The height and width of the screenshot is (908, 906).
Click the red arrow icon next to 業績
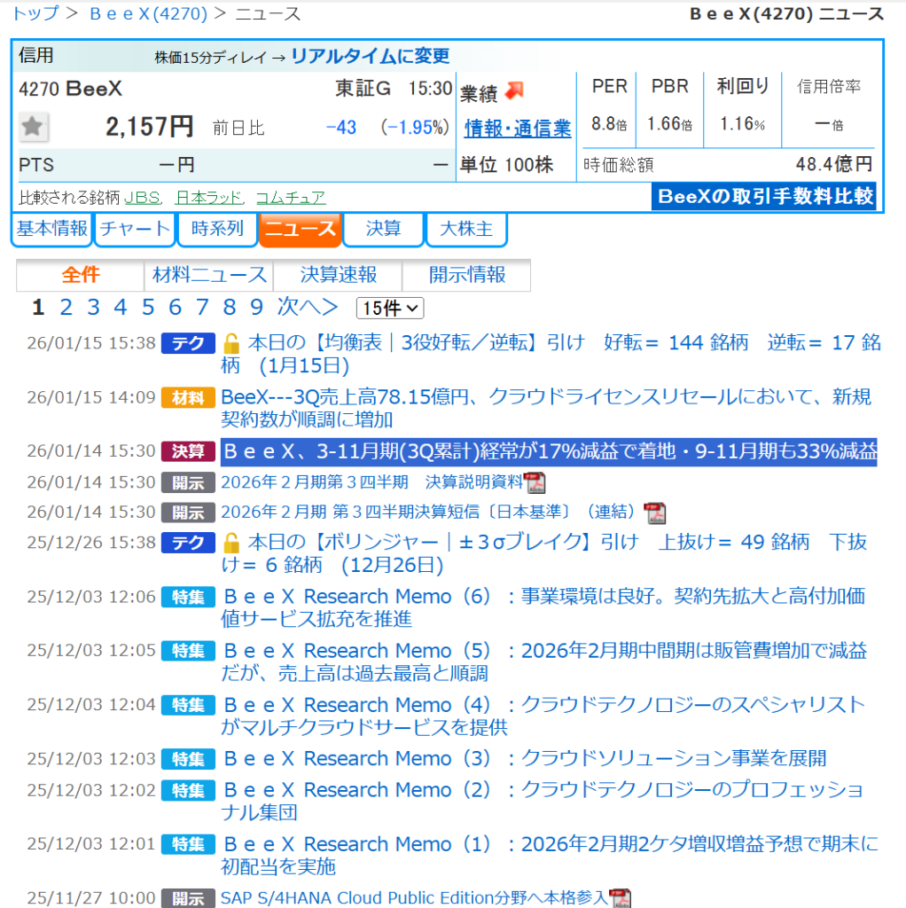click(x=515, y=91)
